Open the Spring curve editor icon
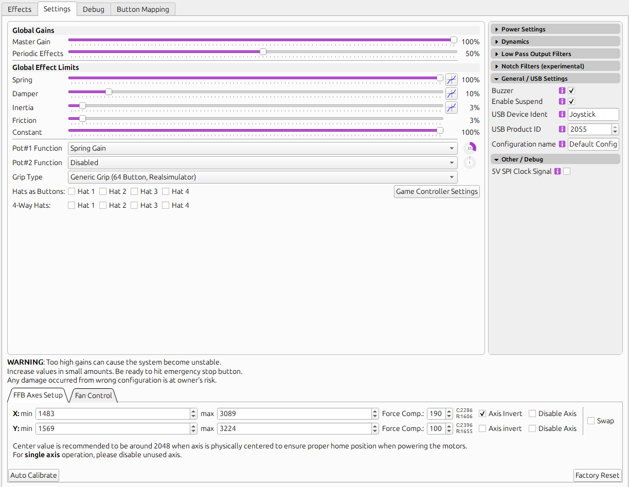 coord(451,80)
